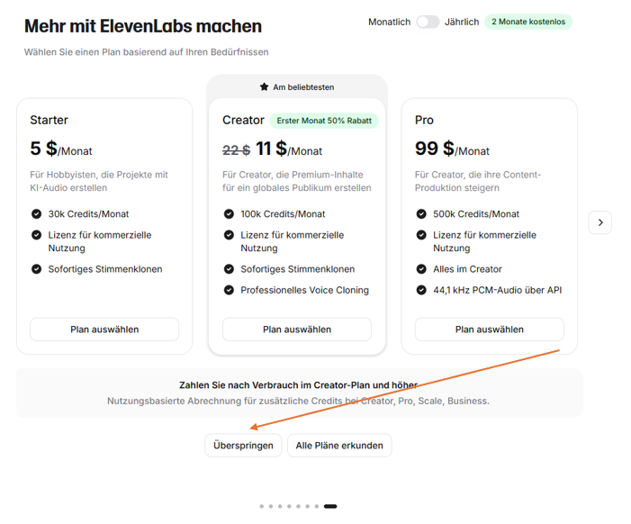The image size is (631, 524).
Task: Click the checkmark icon beside 100k Credits/Monat
Action: pyautogui.click(x=229, y=214)
